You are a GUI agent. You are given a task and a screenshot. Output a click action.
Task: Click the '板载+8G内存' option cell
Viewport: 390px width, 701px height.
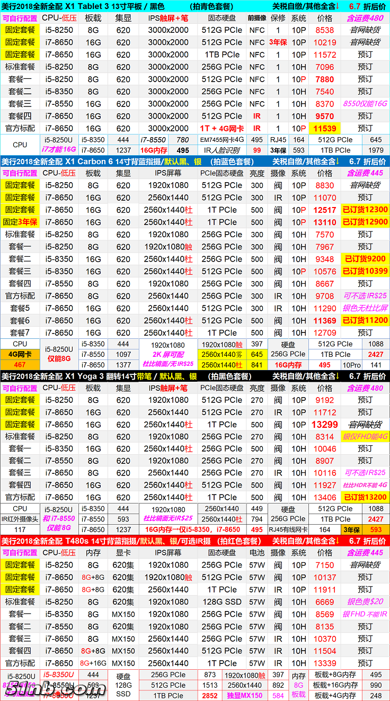335,675
